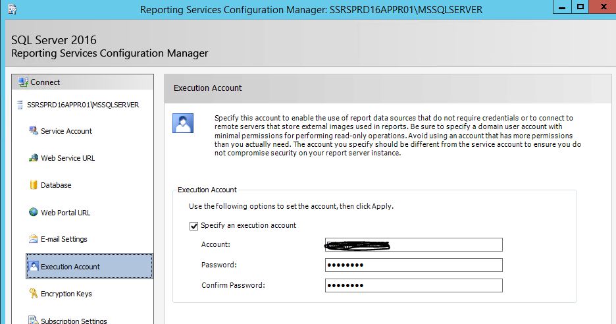Open the Database settings page
This screenshot has height=324, width=616.
point(56,185)
